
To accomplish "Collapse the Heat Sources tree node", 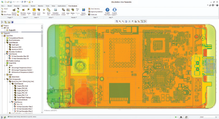I will pos(3,54).
